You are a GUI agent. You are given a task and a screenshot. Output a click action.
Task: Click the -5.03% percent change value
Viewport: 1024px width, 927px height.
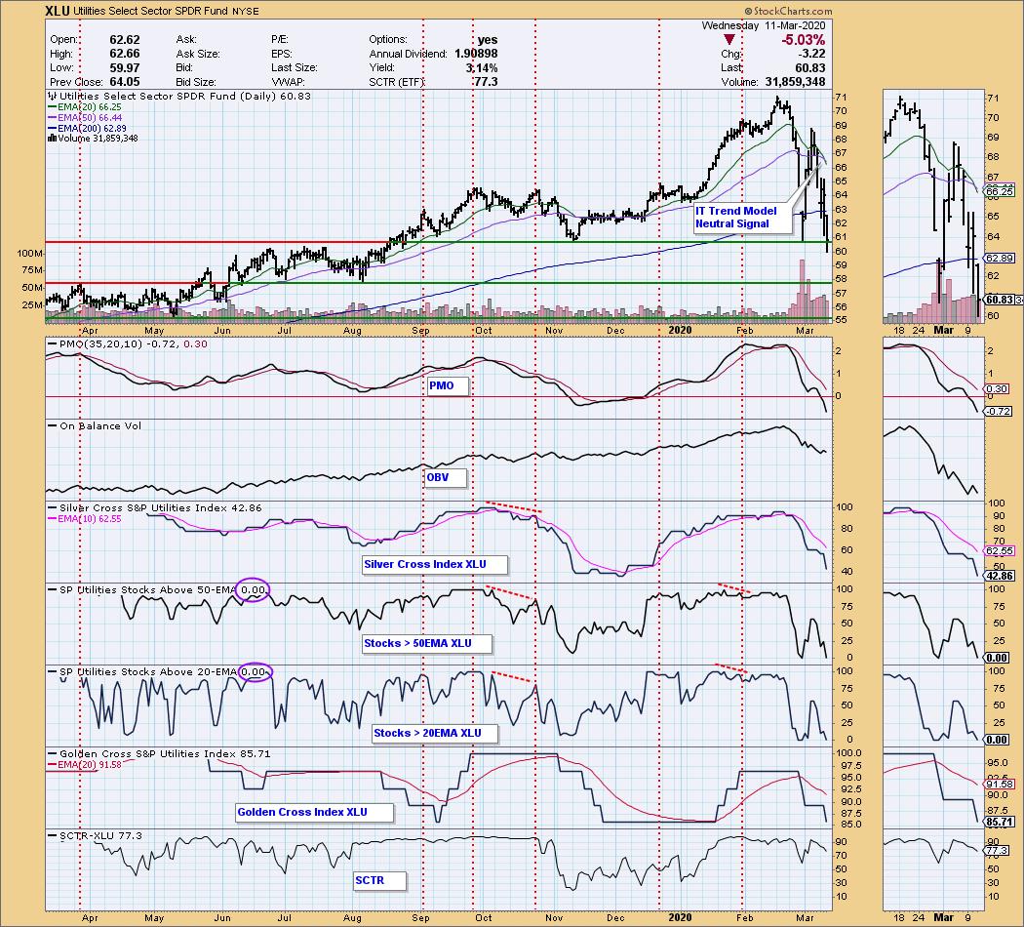[x=804, y=40]
